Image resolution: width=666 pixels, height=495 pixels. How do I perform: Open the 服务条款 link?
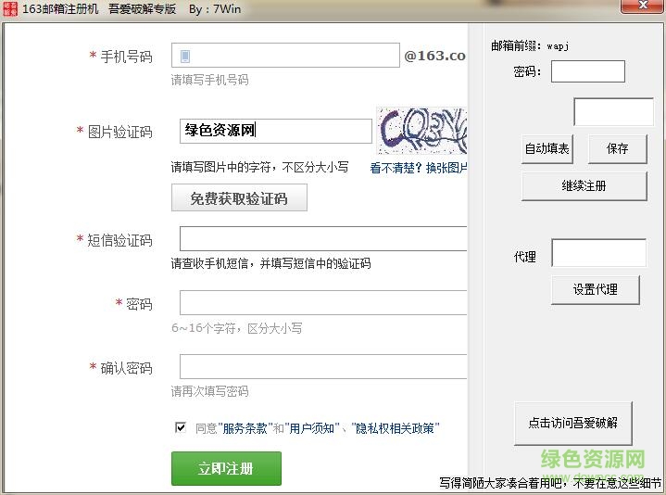click(245, 428)
